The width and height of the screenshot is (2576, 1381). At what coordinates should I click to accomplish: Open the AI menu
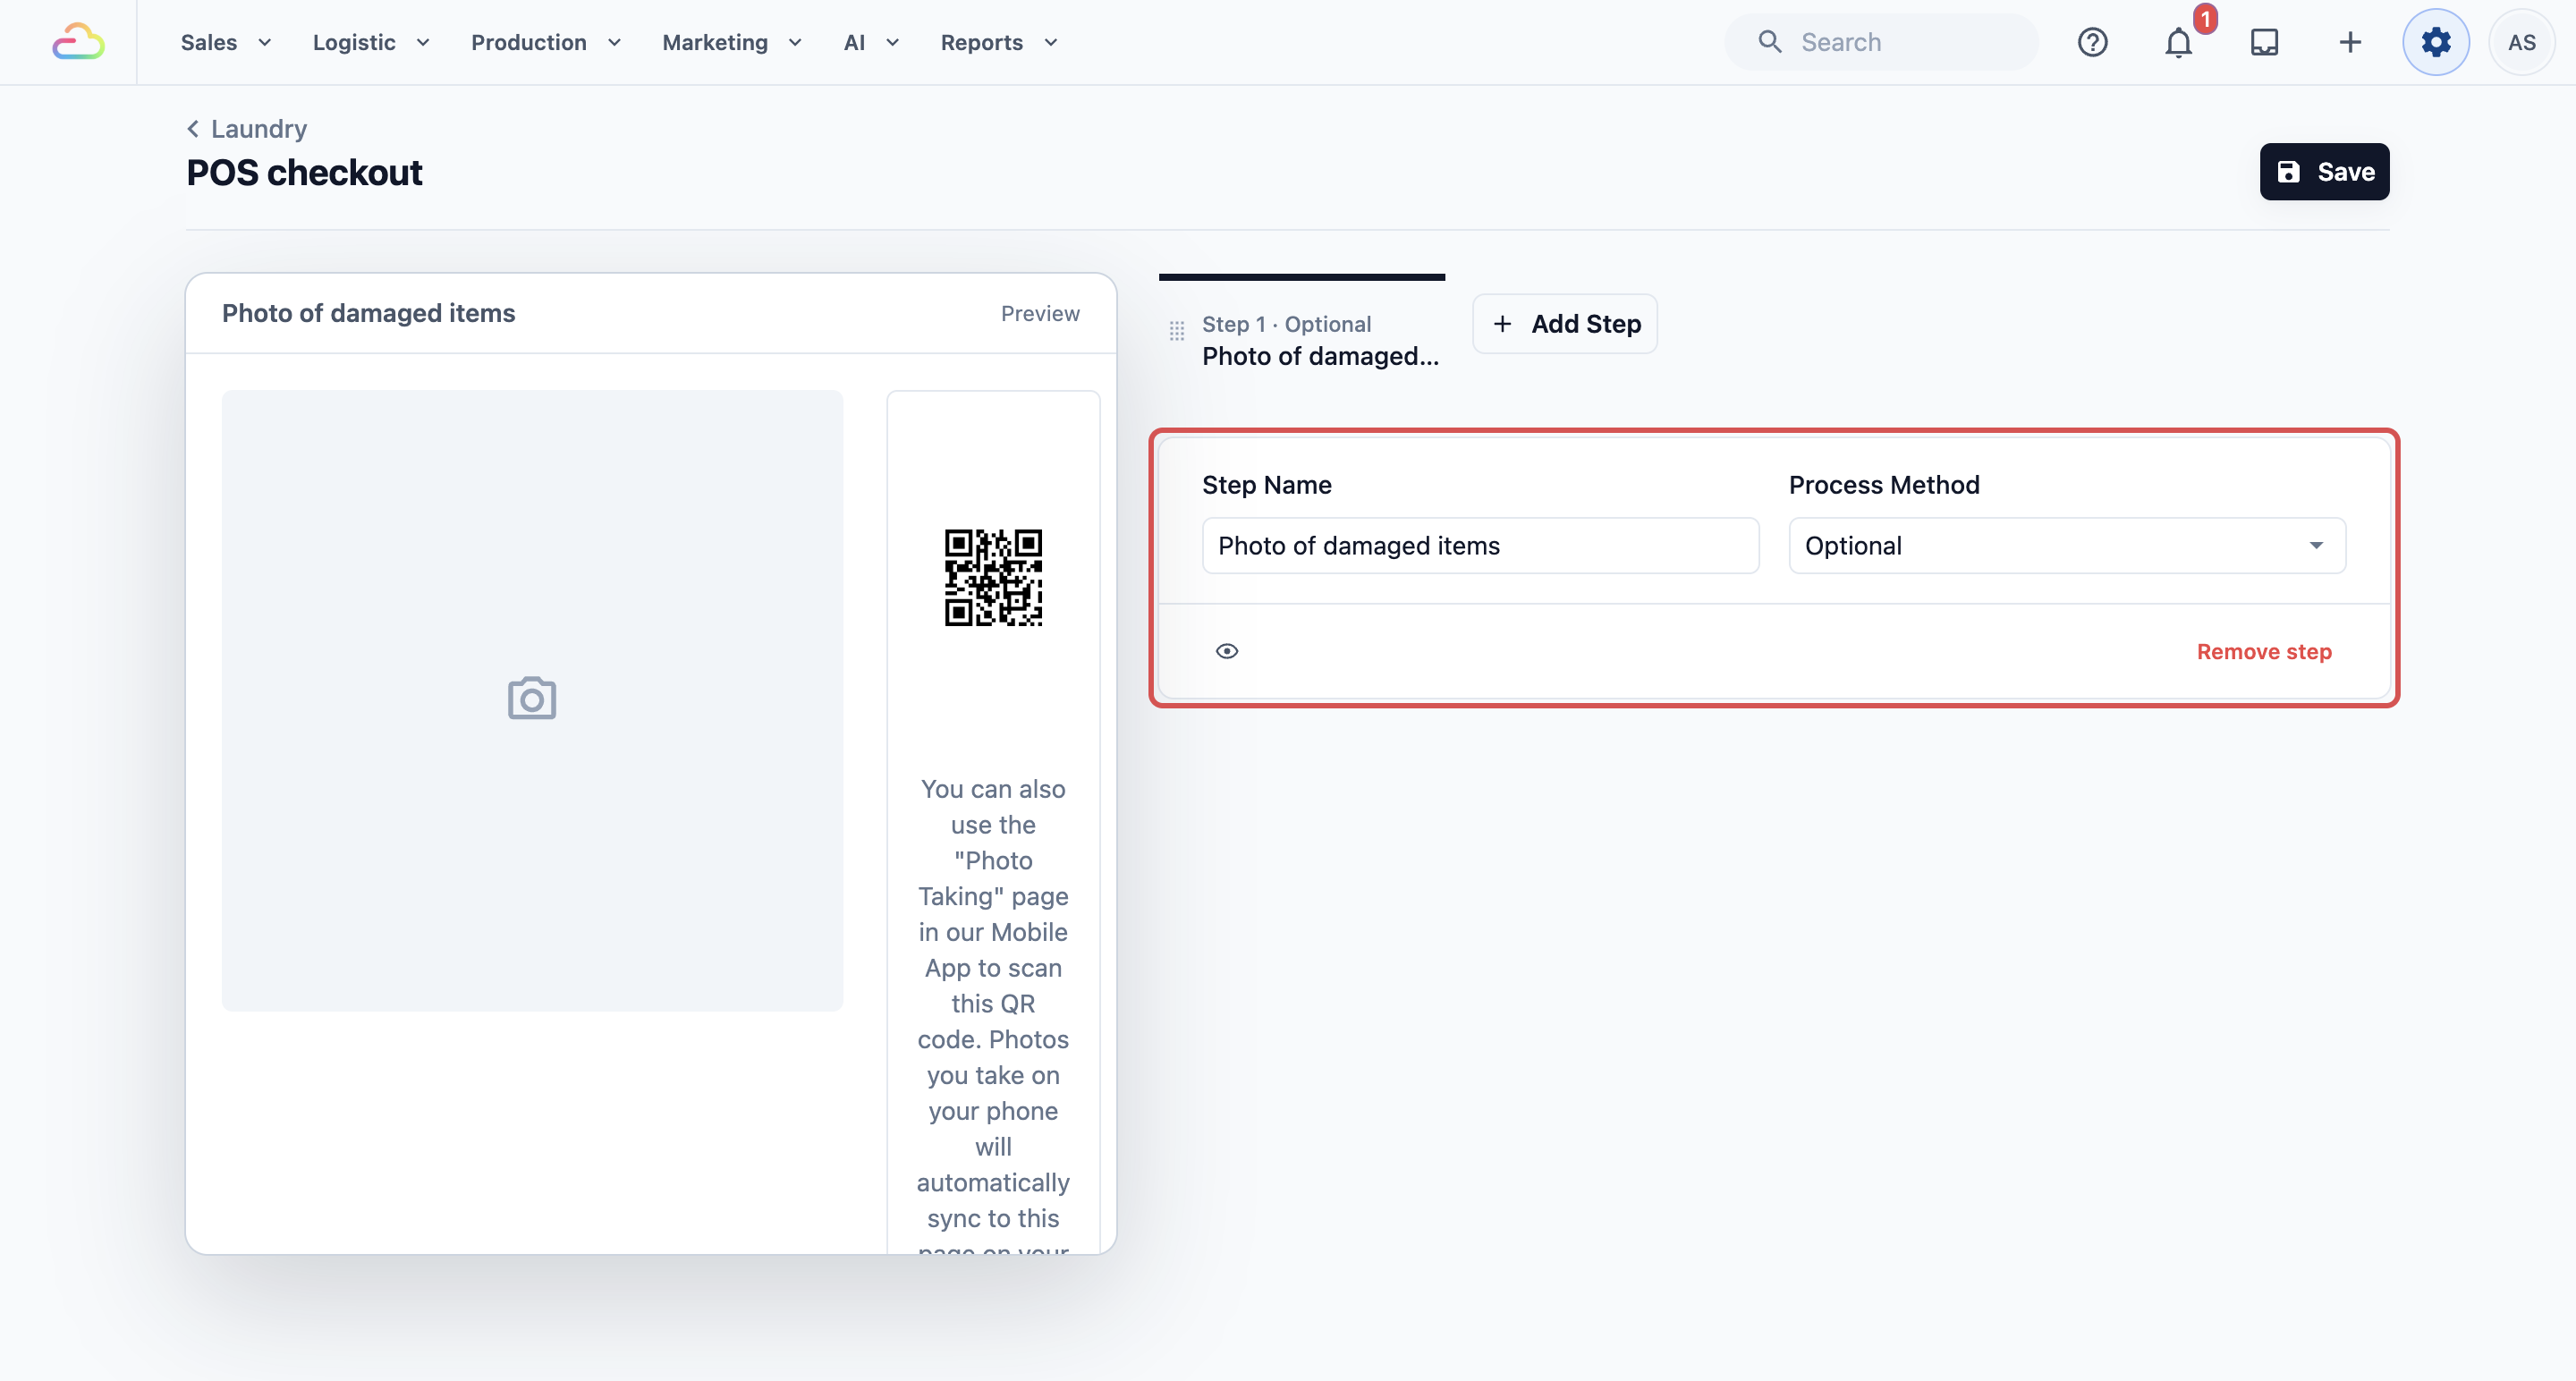(871, 42)
